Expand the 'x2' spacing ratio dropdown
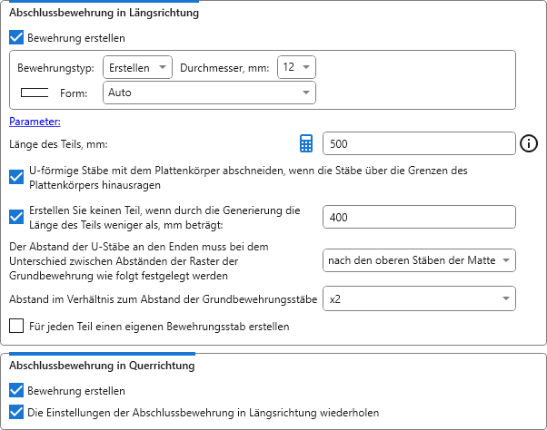Screen dimensions: 547x430 (x=419, y=298)
